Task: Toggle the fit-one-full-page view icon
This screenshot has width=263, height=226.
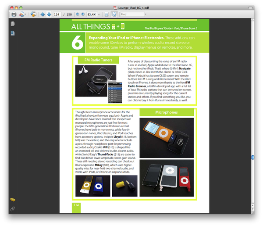Action: tap(114, 14)
